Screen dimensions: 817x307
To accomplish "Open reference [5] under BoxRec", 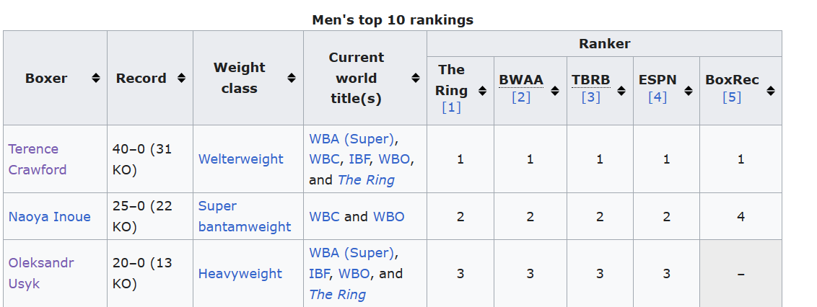I will click(732, 97).
